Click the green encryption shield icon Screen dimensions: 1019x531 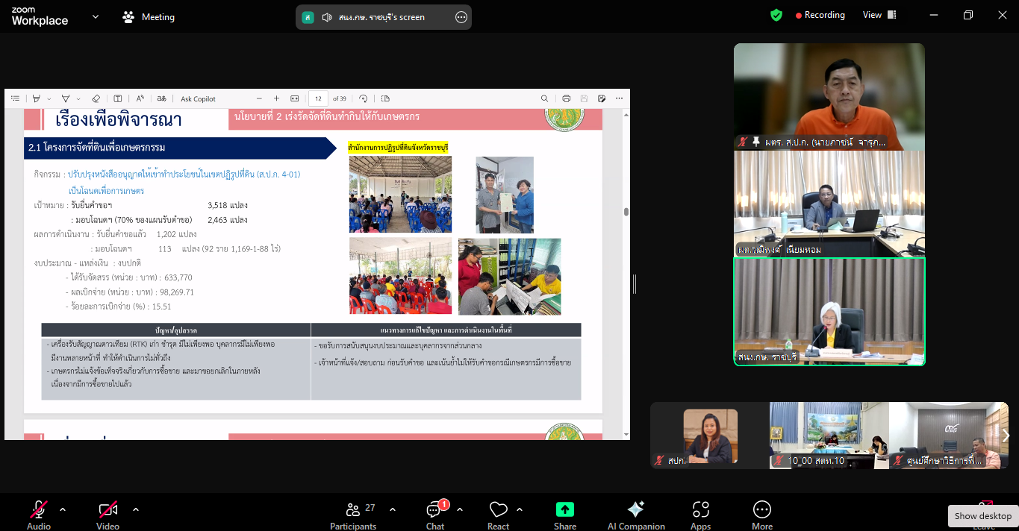[x=776, y=15]
